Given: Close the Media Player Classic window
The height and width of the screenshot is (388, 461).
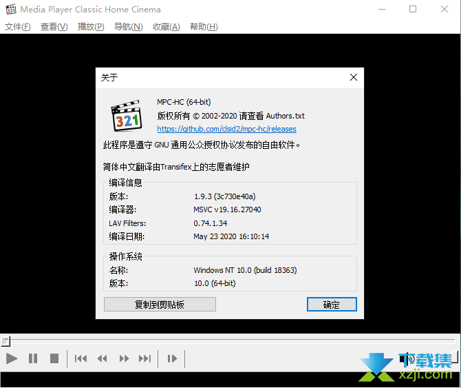Looking at the screenshot, I should click(444, 9).
